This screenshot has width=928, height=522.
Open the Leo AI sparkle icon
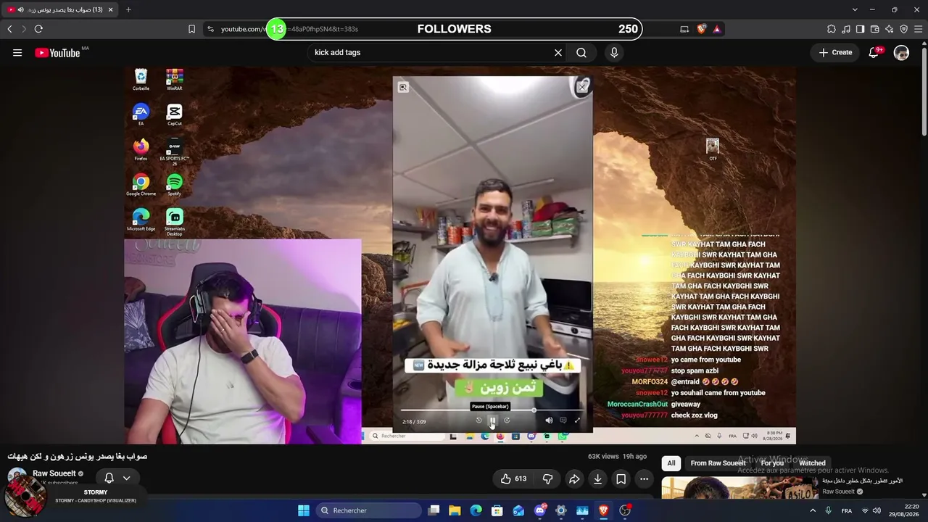pyautogui.click(x=889, y=29)
